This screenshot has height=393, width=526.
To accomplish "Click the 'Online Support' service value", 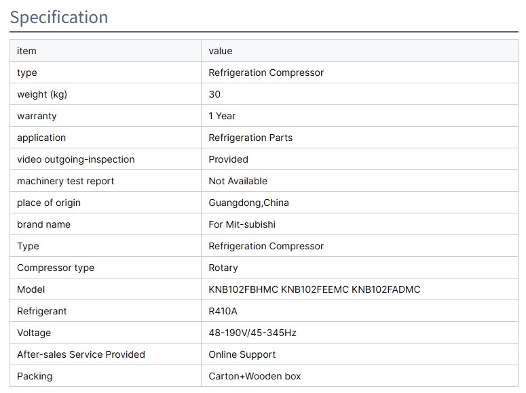I will click(x=242, y=354).
